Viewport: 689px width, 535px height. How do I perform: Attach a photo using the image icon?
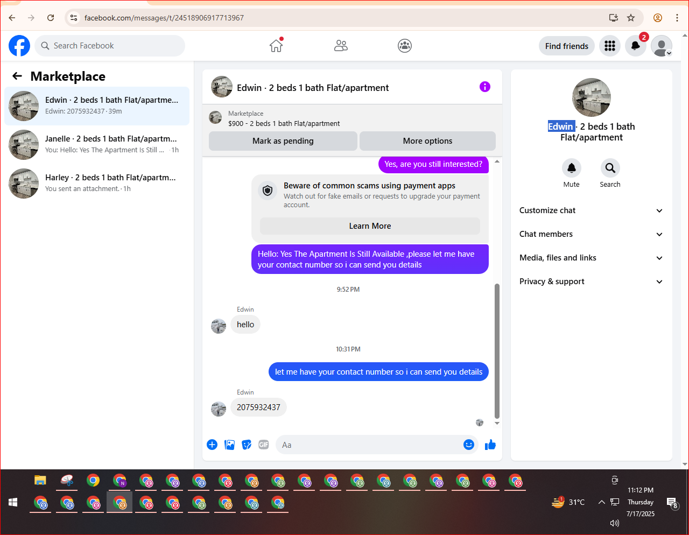tap(229, 445)
